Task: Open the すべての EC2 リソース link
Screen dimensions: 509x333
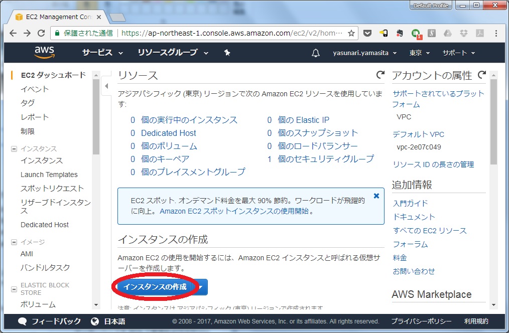Action: coord(430,231)
